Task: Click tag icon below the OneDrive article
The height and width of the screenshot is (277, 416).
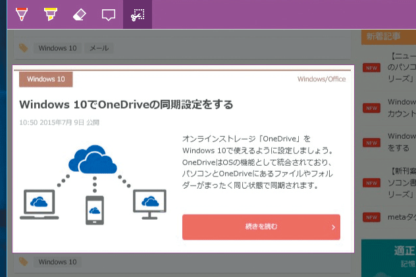Action: pos(23,262)
